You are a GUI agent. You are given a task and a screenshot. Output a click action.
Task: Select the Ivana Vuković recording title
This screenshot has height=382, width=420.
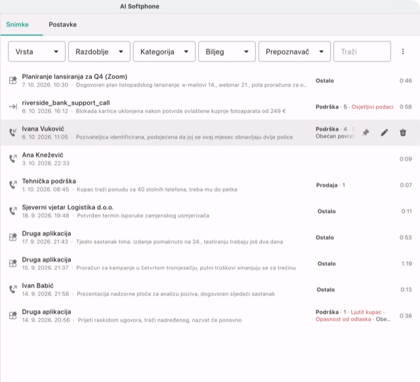click(x=43, y=129)
